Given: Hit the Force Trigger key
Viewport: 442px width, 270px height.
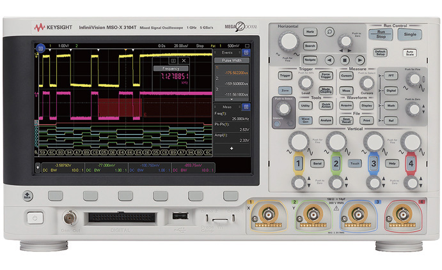Looking at the screenshot, I should pyautogui.click(x=326, y=76).
